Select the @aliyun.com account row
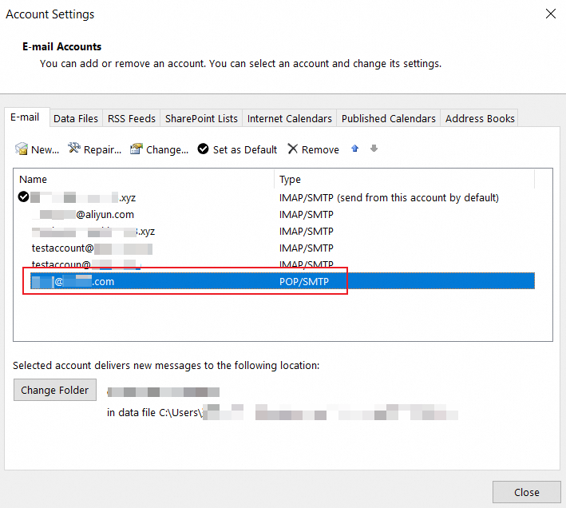This screenshot has width=566, height=508. [283, 215]
